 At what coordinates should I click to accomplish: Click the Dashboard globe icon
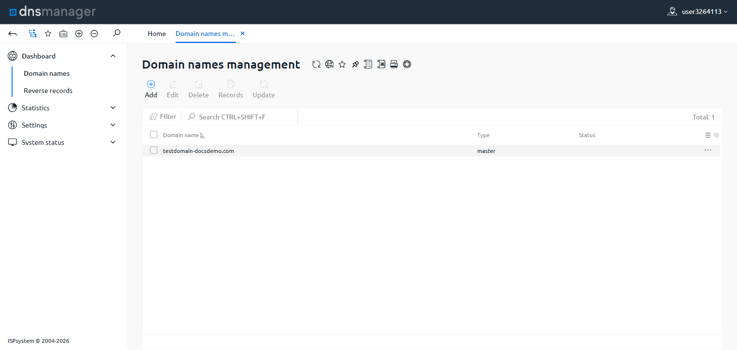click(x=12, y=56)
